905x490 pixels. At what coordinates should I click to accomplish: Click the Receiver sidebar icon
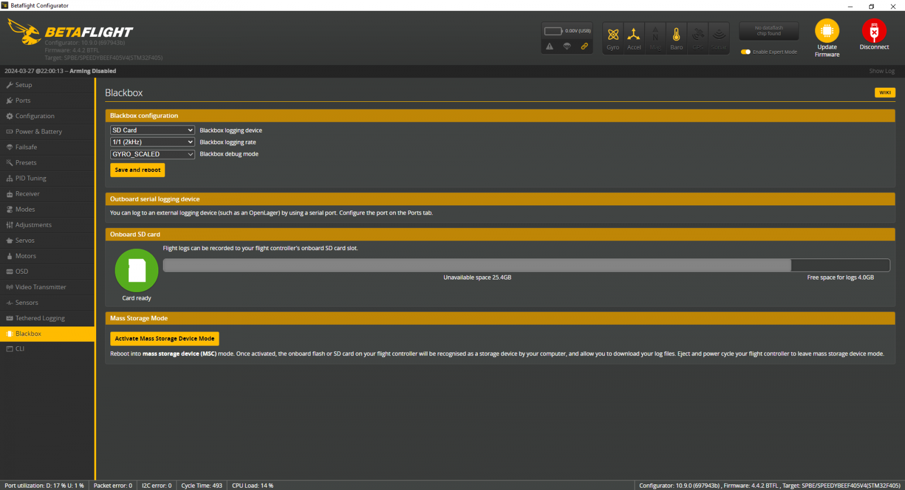coord(10,194)
